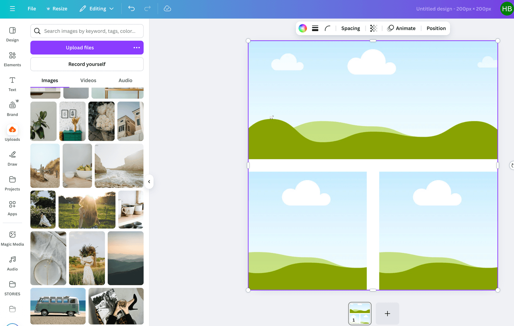
Task: Open Magic Media in sidebar
Action: point(12,239)
